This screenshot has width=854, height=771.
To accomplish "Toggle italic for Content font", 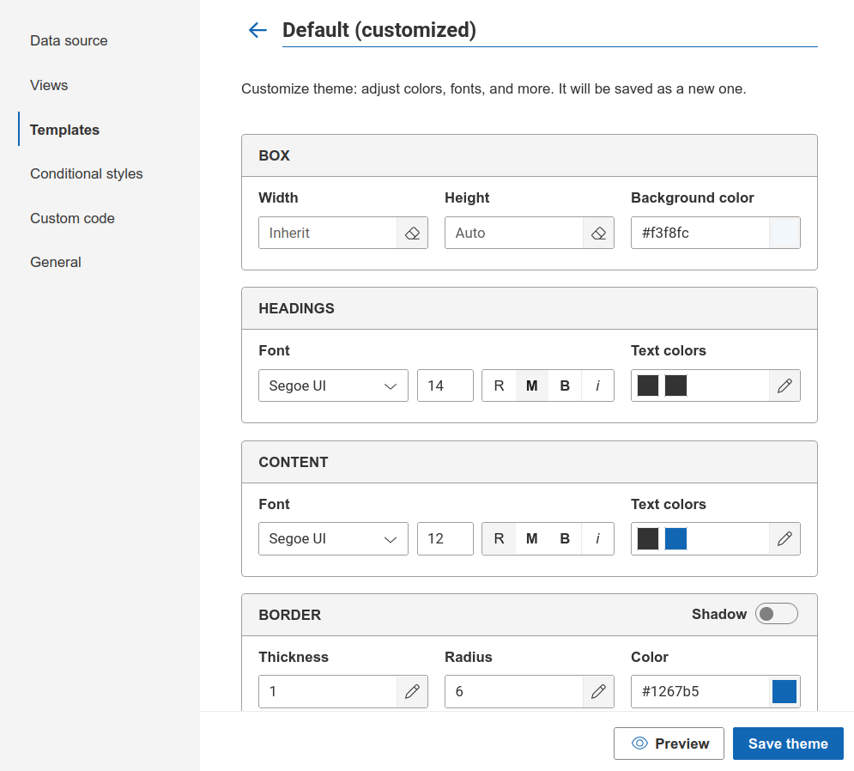I will (597, 539).
